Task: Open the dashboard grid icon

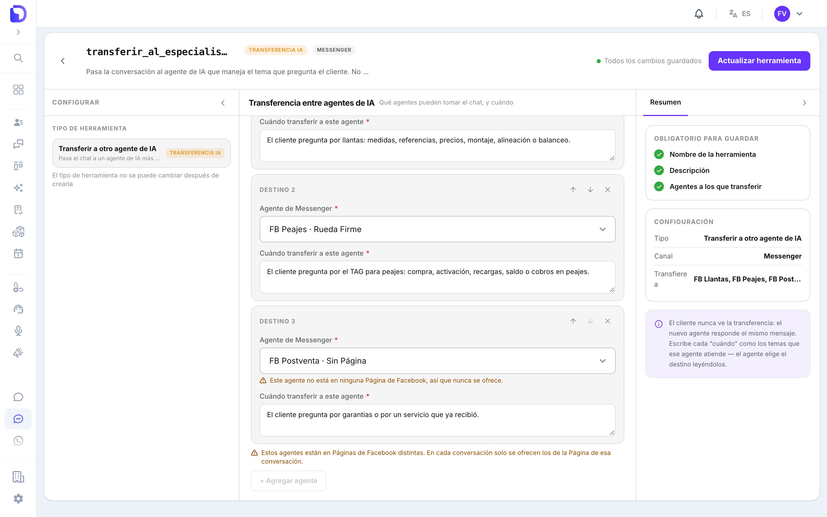Action: [x=18, y=90]
